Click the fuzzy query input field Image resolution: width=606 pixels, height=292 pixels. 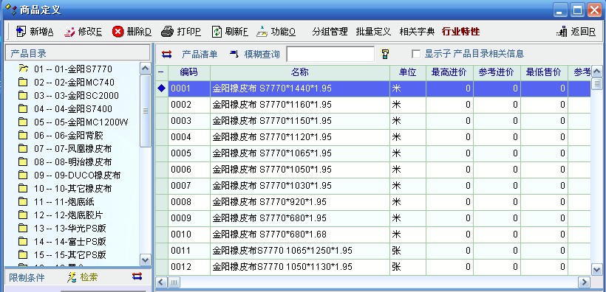[x=330, y=54]
